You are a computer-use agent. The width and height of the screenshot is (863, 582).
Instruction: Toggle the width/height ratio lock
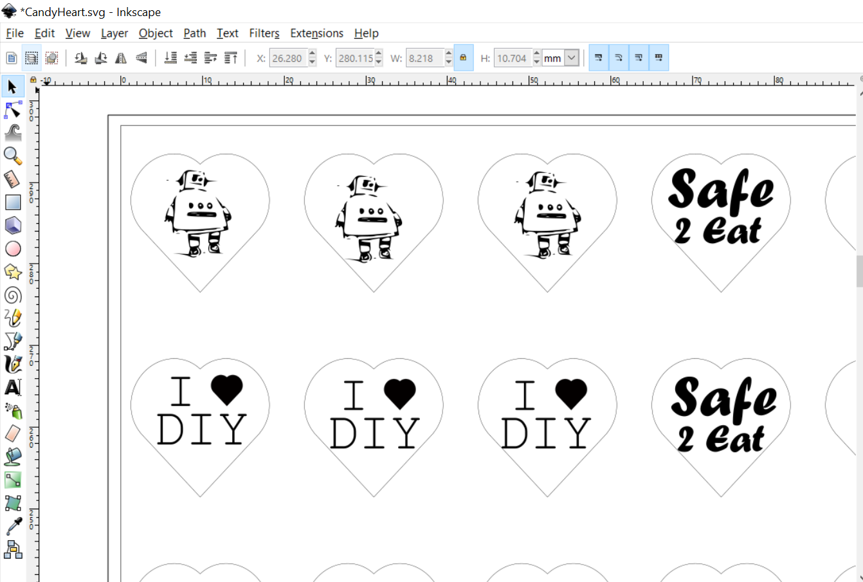tap(463, 58)
